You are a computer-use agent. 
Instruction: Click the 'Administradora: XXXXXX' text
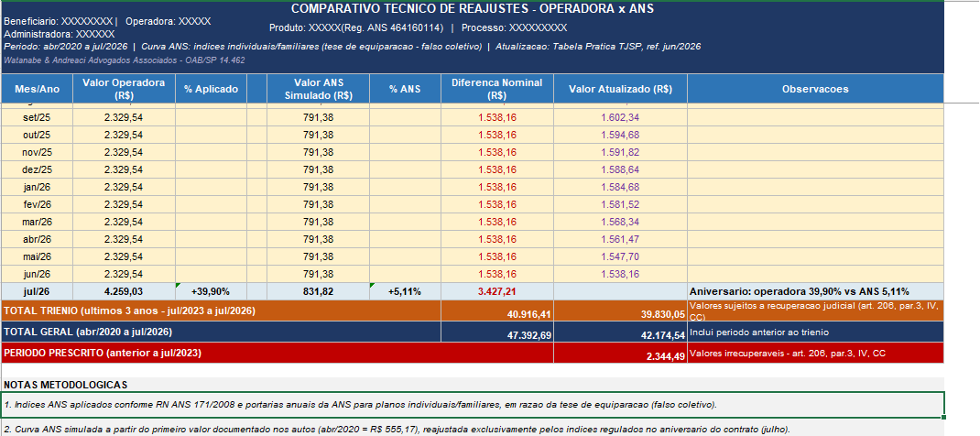[59, 34]
